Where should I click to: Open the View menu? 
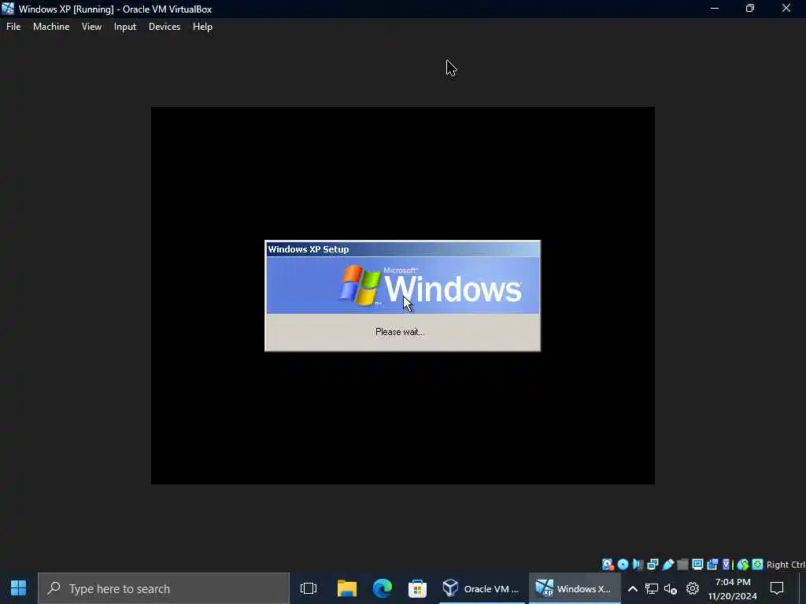tap(91, 27)
